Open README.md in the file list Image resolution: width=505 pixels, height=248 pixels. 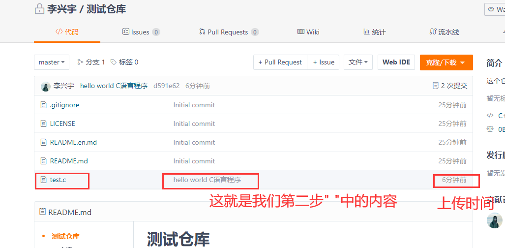pos(69,161)
